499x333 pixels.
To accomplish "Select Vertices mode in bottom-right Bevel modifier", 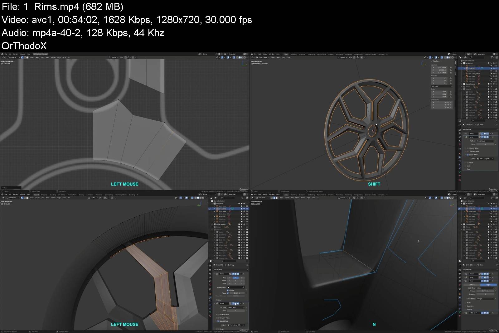I will tap(472, 285).
